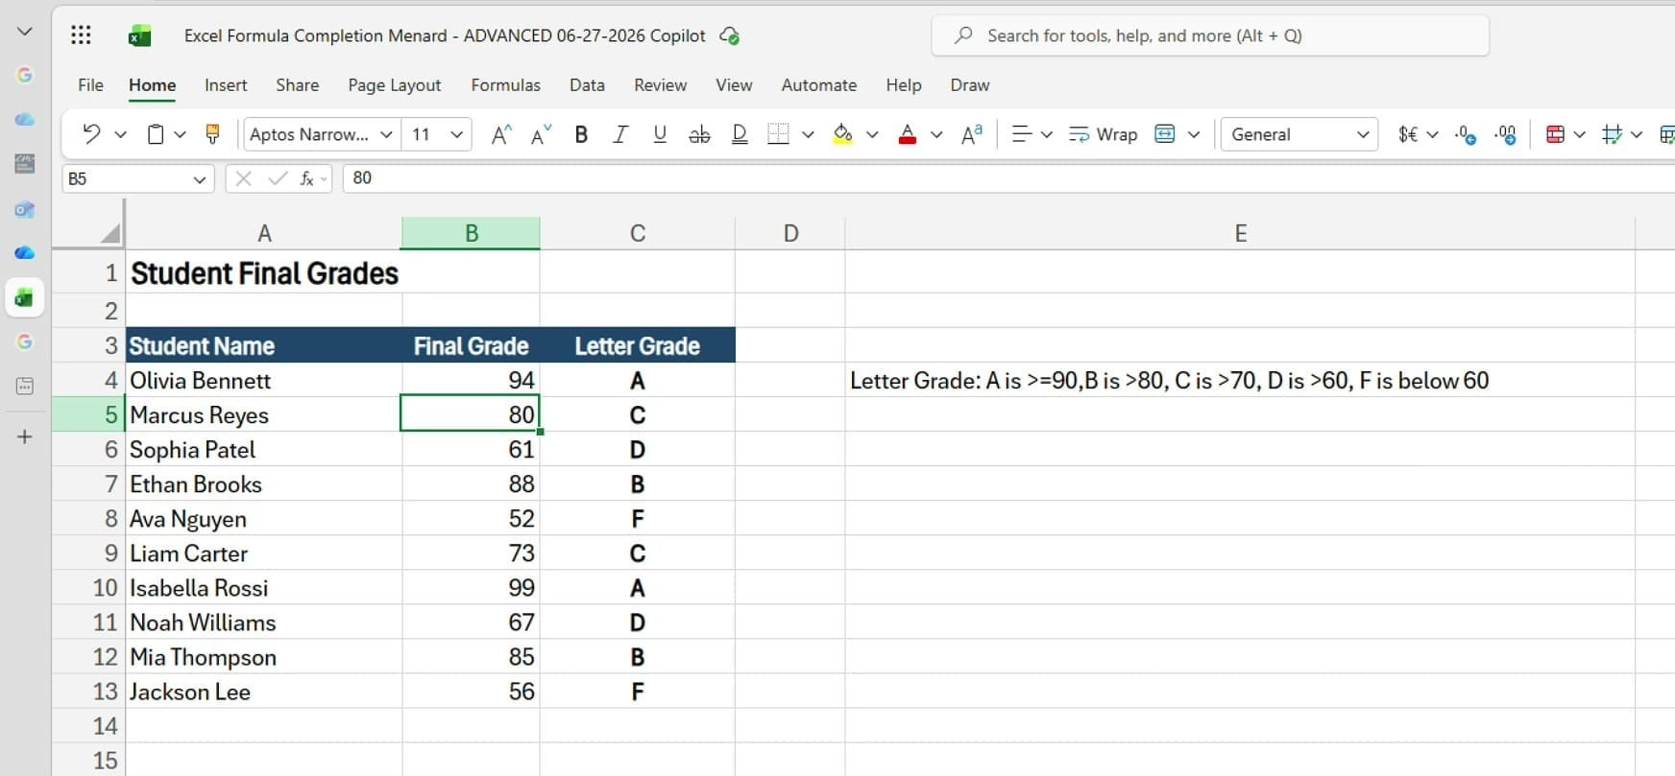Click the Letter Grade criteria note cell
Screen dimensions: 1675x776
coord(1240,381)
